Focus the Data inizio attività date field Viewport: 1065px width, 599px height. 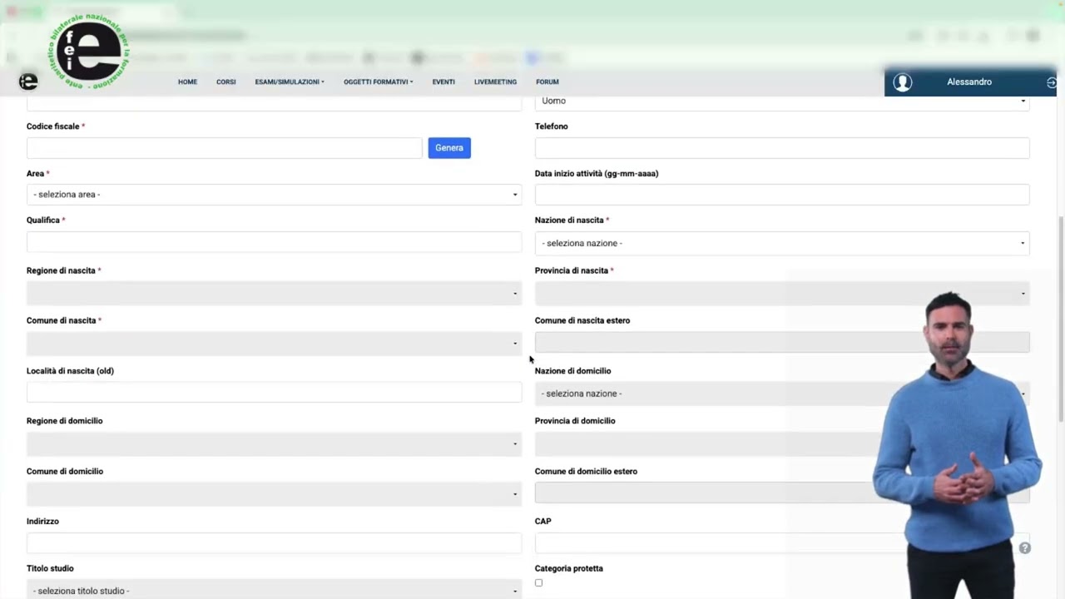click(x=782, y=195)
